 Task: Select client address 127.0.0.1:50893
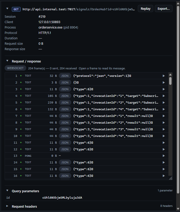[x=49, y=22]
